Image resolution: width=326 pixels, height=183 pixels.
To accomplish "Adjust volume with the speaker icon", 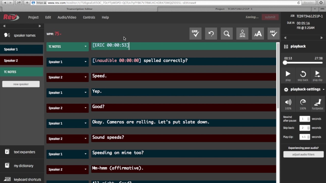I will (x=288, y=102).
